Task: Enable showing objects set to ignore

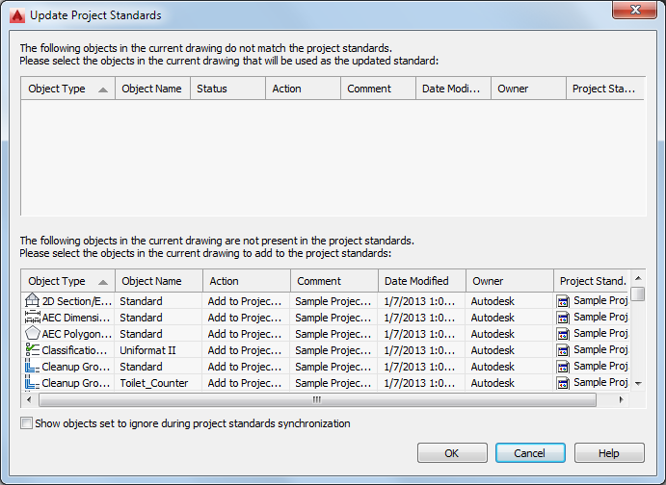Action: pyautogui.click(x=26, y=423)
